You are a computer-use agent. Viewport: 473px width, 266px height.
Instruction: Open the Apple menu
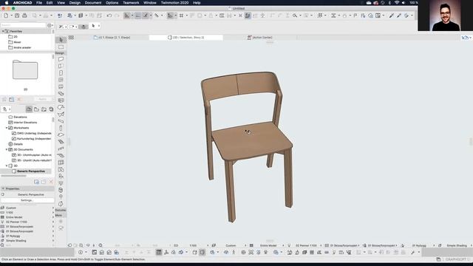7,3
